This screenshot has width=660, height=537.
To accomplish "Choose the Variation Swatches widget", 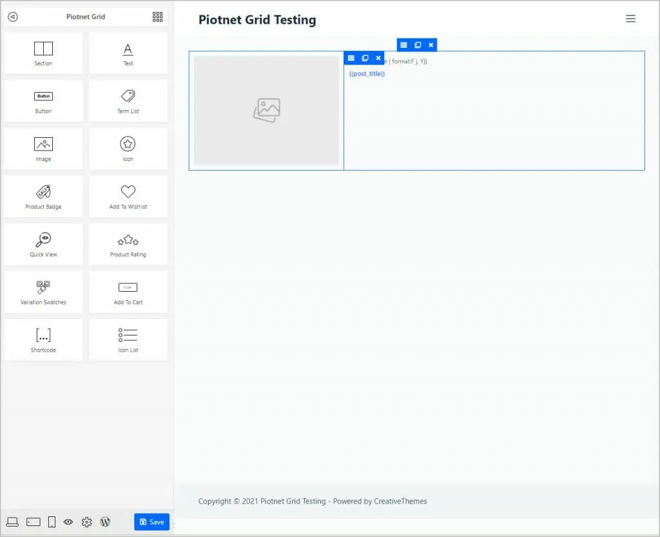I will pos(43,292).
